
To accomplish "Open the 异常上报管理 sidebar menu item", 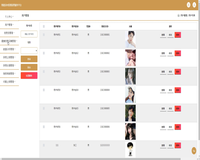I will [9, 57].
